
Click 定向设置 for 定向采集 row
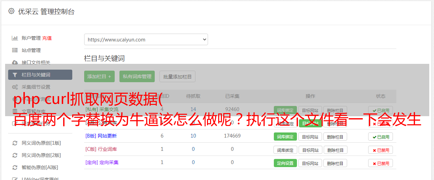pyautogui.click(x=285, y=163)
